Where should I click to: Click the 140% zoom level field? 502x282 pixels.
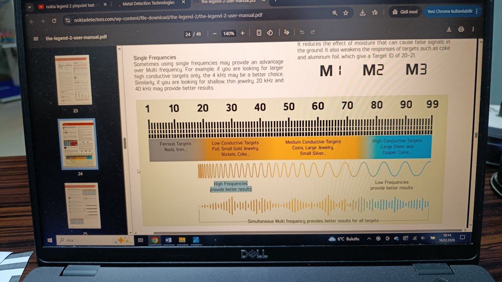pyautogui.click(x=229, y=34)
